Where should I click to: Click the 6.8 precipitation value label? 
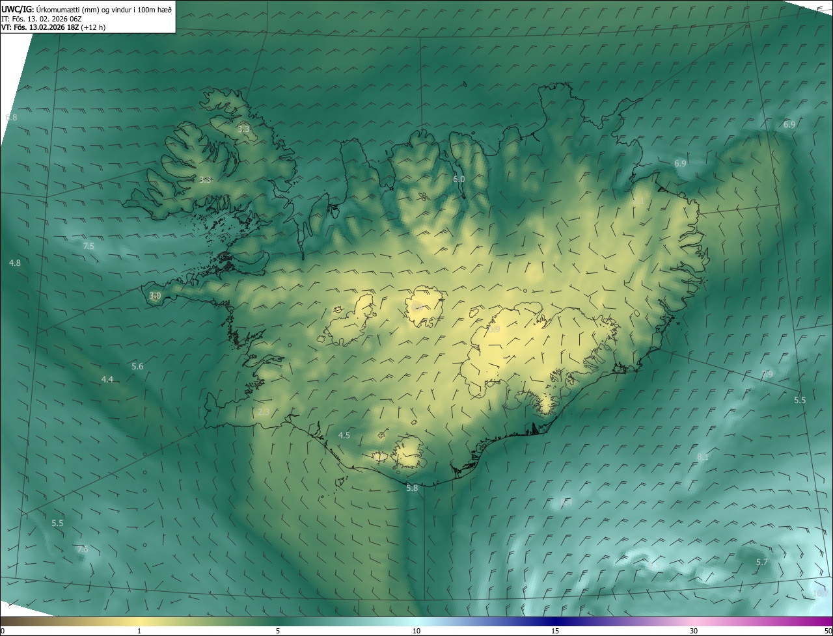[x=11, y=118]
